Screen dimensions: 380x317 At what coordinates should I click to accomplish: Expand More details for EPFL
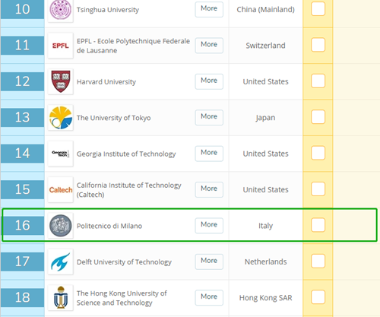click(x=209, y=46)
